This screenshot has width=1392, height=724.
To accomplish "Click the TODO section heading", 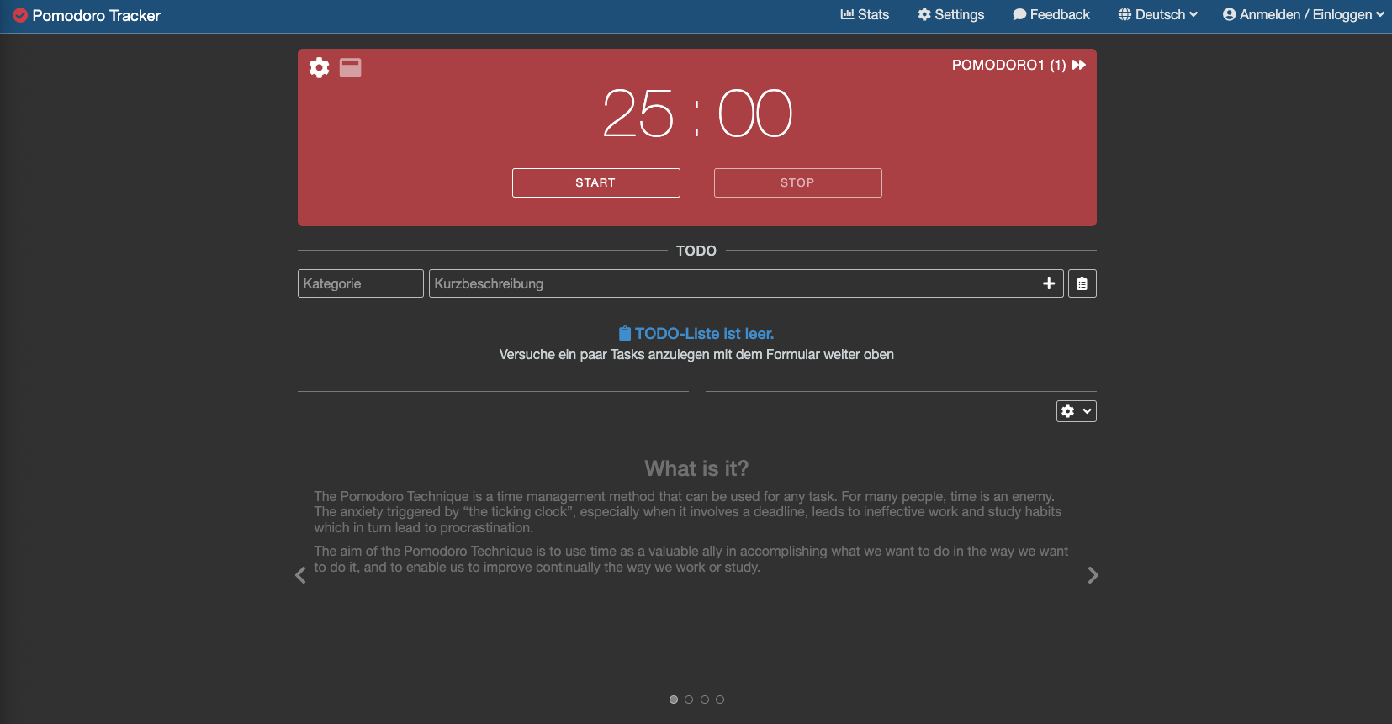I will click(x=696, y=251).
